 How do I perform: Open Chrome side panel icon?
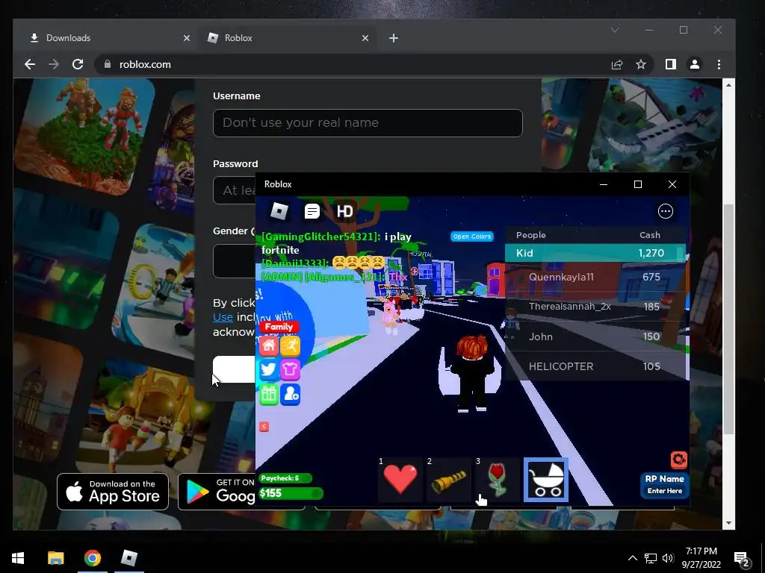(x=671, y=64)
